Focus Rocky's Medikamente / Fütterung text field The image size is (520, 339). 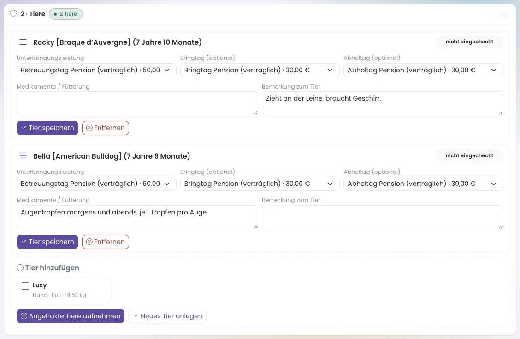coord(137,103)
